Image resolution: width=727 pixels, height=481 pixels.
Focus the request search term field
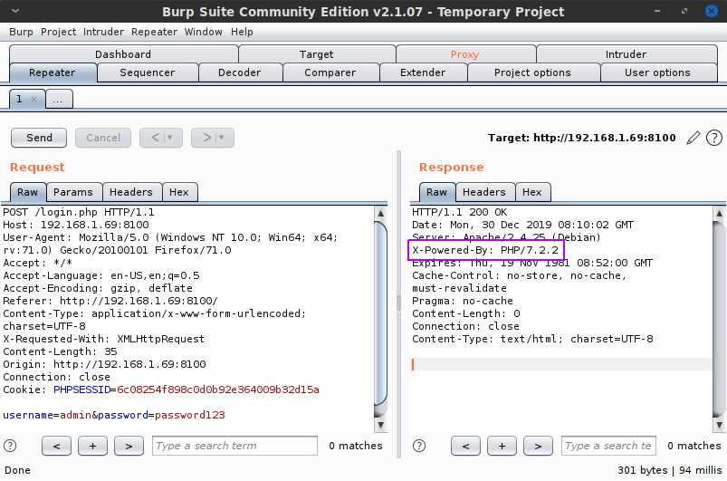[234, 446]
